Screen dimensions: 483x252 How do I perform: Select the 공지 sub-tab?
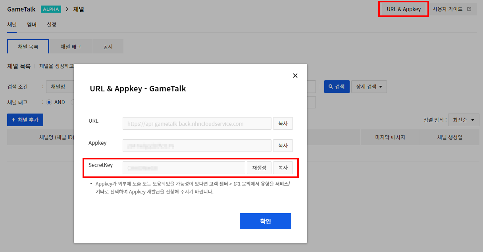[108, 46]
